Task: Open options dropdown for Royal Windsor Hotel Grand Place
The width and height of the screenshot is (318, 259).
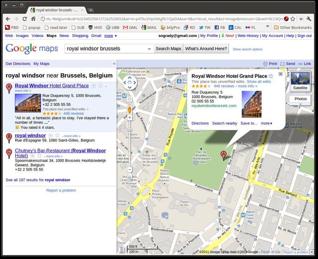Action: coord(94,86)
